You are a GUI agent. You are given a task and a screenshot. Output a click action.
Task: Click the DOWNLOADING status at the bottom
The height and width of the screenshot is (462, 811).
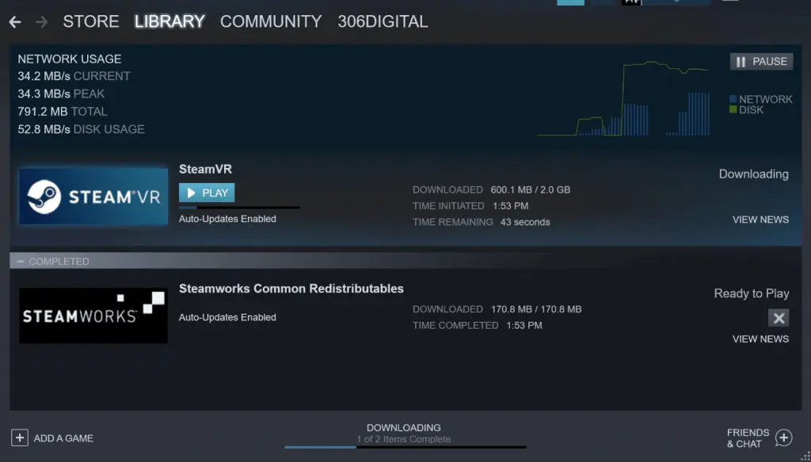coord(403,428)
